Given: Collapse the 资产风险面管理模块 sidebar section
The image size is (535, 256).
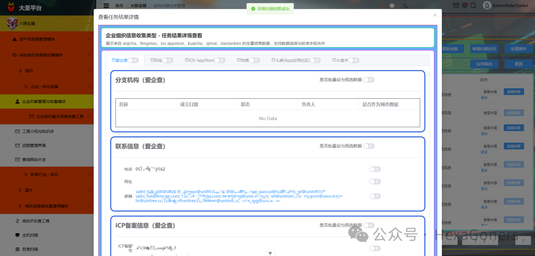Looking at the screenshot, I should point(47,39).
